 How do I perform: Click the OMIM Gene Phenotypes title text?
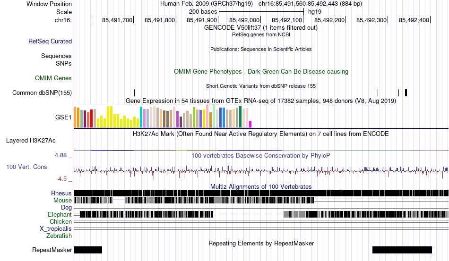point(261,71)
